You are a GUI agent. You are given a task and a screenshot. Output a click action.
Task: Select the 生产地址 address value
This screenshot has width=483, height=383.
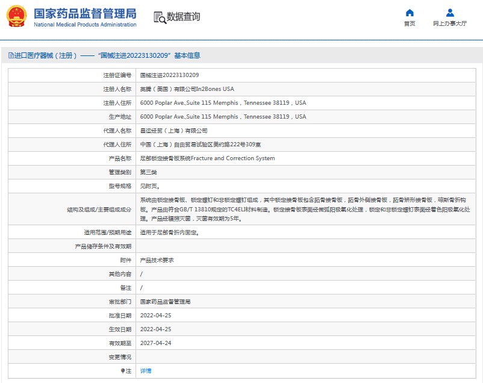[223, 117]
